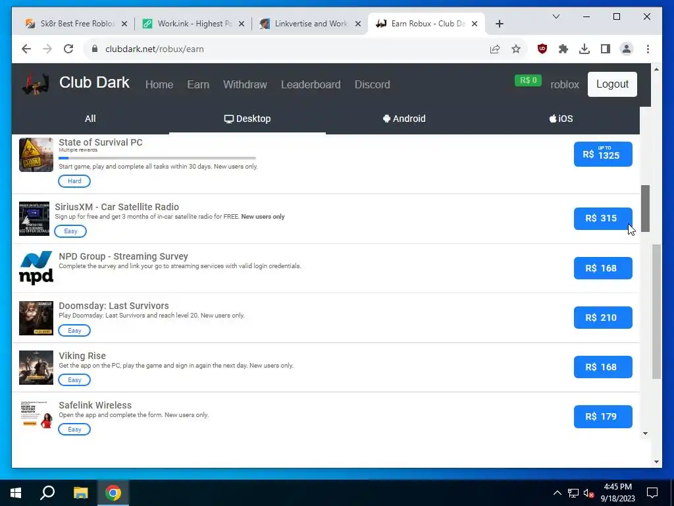Image resolution: width=674 pixels, height=506 pixels.
Task: Open Windows taskbar search icon
Action: 47,493
